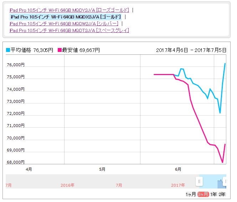Click the left range slider handle
Screen dimensions: 237x202
[199, 181]
